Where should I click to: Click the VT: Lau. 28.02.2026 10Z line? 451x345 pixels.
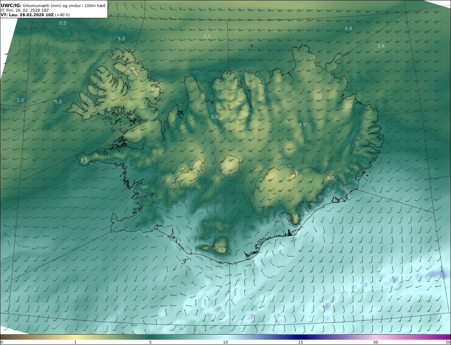(27, 15)
